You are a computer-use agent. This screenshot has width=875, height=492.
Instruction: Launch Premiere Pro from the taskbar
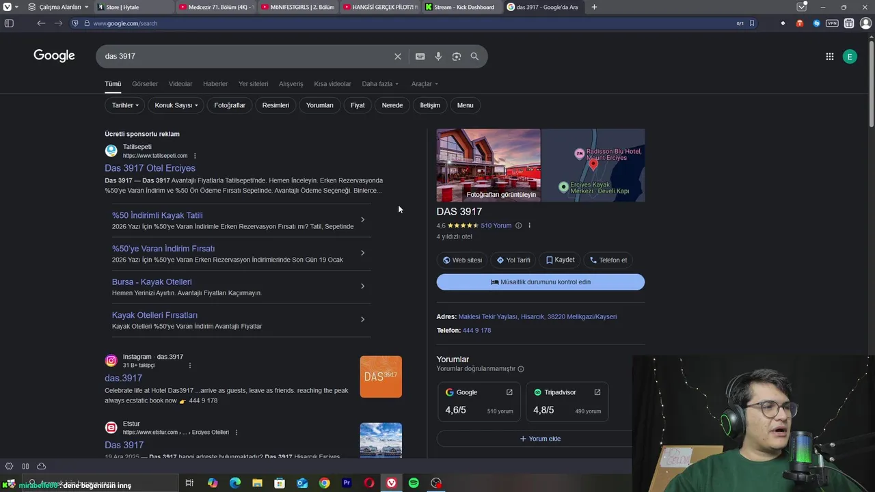[347, 483]
